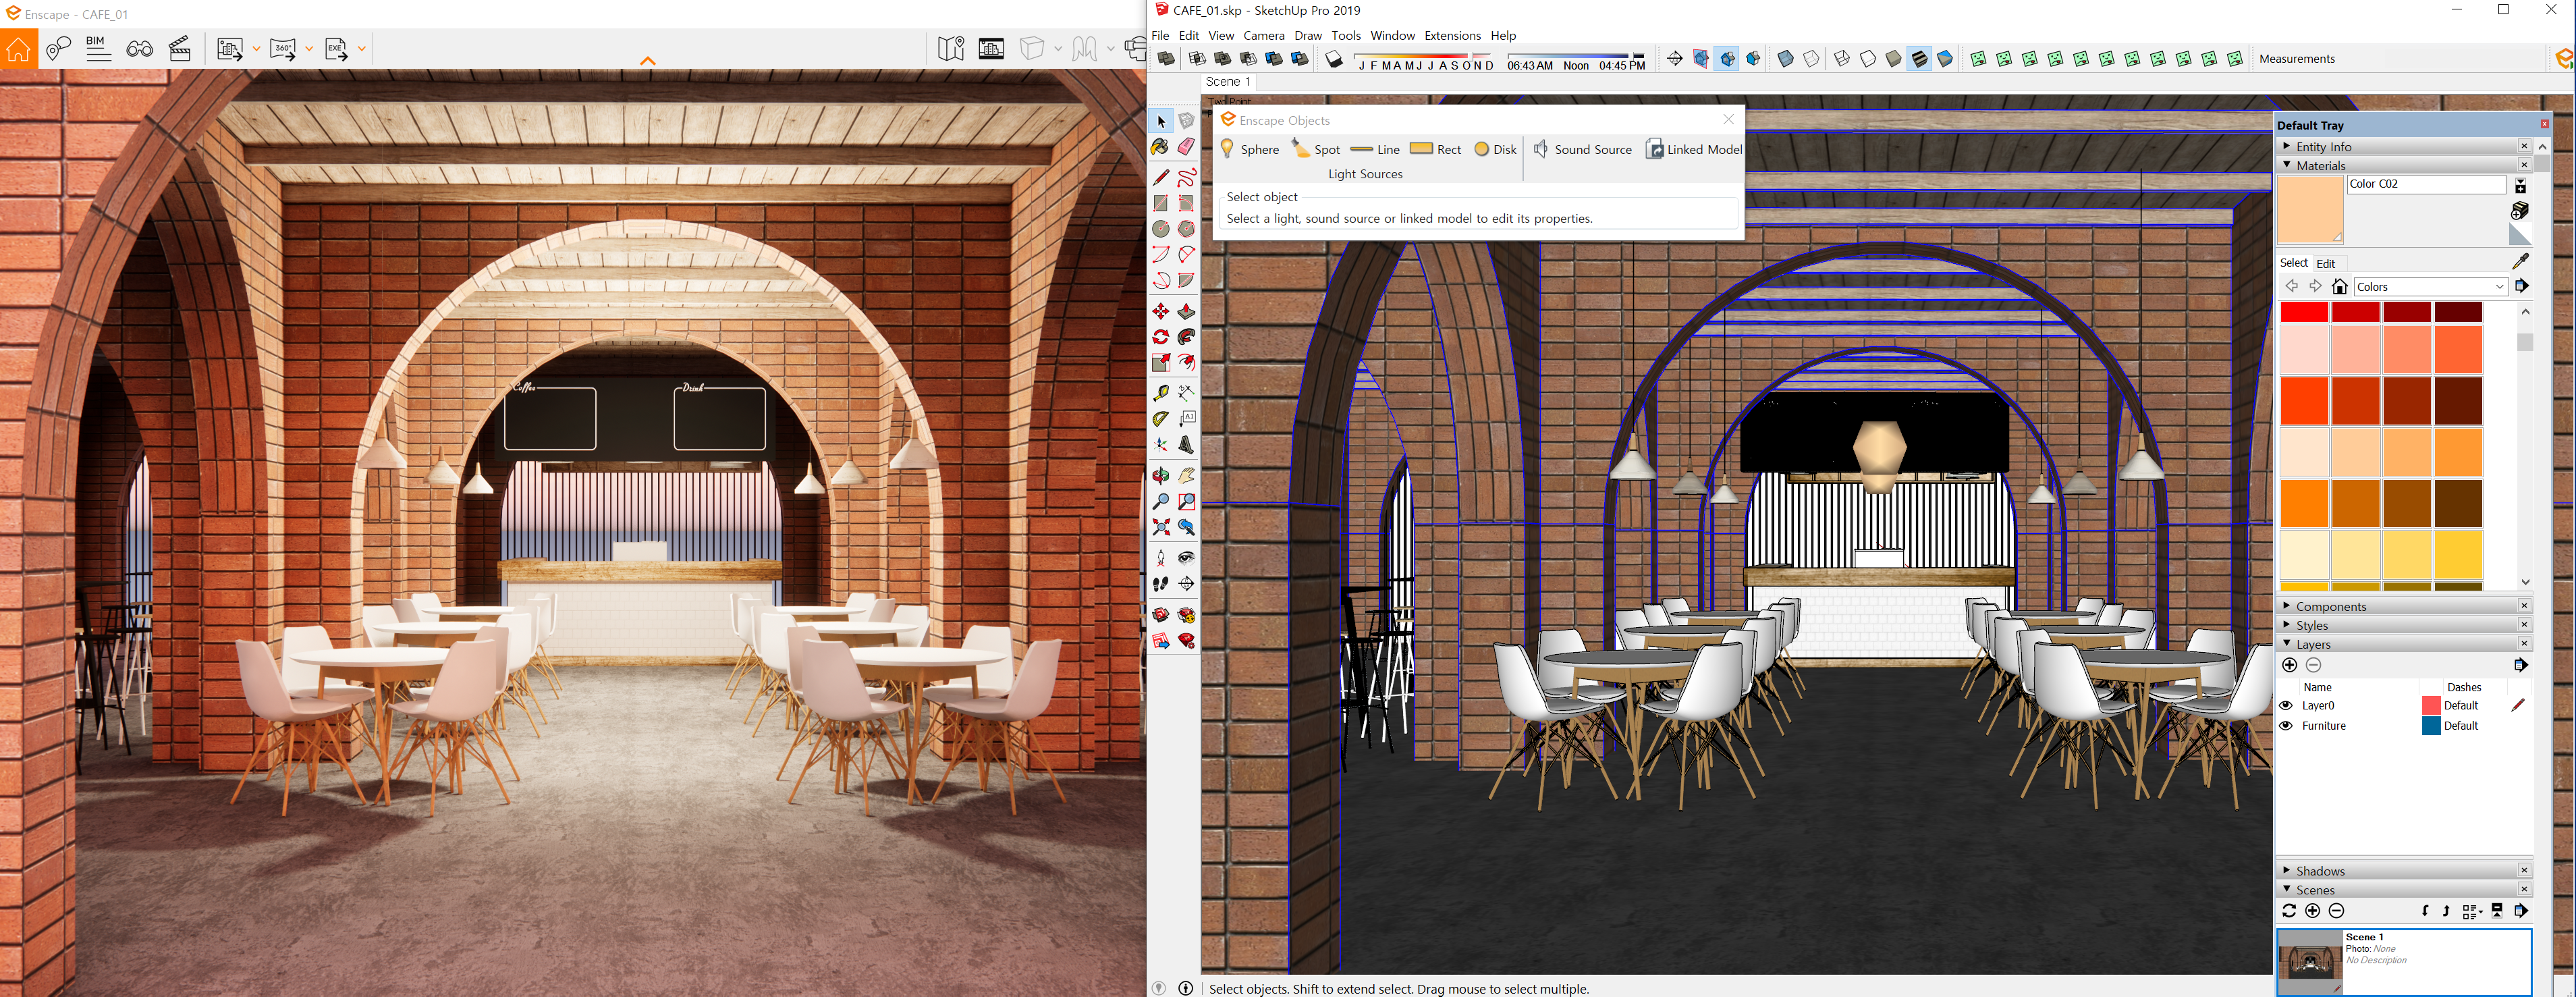Switch to the materials Edit tab
The width and height of the screenshot is (2576, 997).
(2325, 263)
